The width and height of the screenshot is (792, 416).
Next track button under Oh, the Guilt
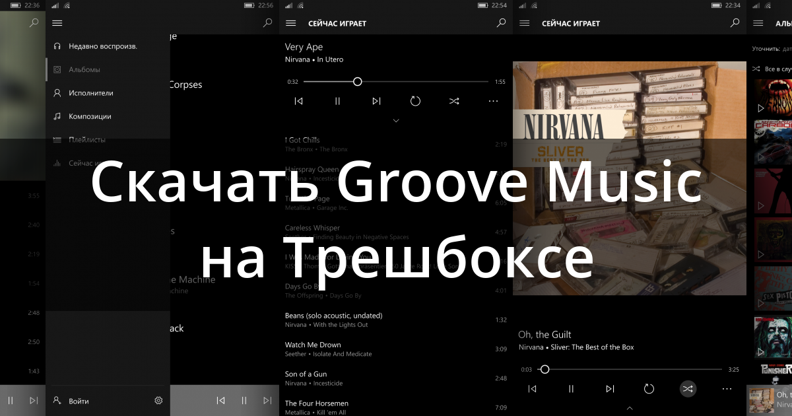pos(610,389)
